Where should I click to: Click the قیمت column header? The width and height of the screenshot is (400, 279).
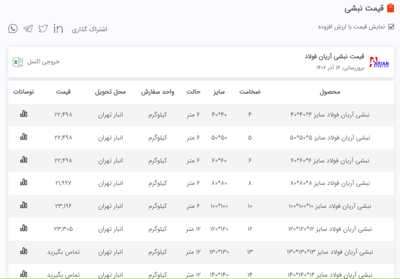[63, 92]
